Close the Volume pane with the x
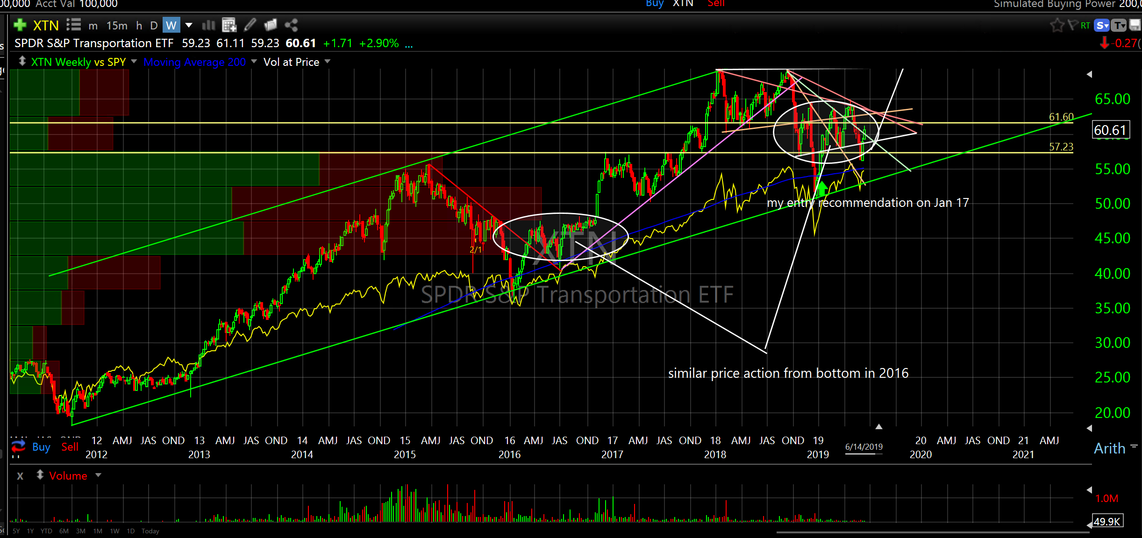1142x538 pixels. [x=20, y=476]
